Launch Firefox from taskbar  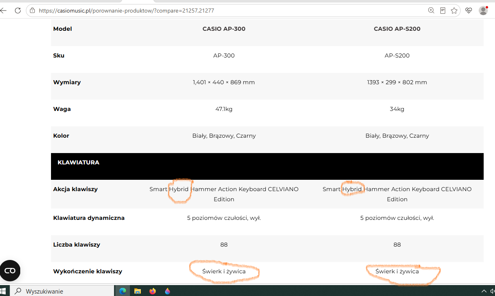point(153,291)
